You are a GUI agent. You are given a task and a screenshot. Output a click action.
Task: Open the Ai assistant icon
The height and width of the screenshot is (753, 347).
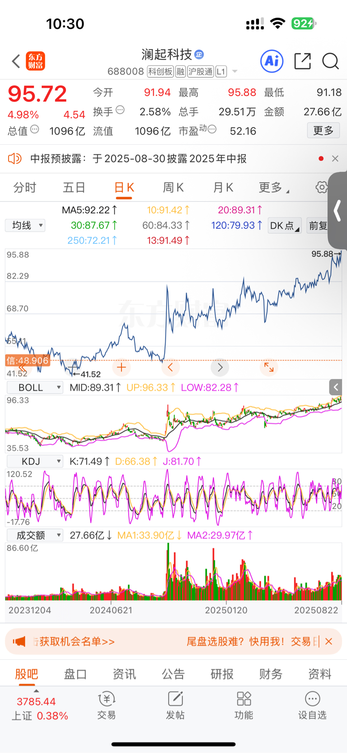click(x=272, y=61)
